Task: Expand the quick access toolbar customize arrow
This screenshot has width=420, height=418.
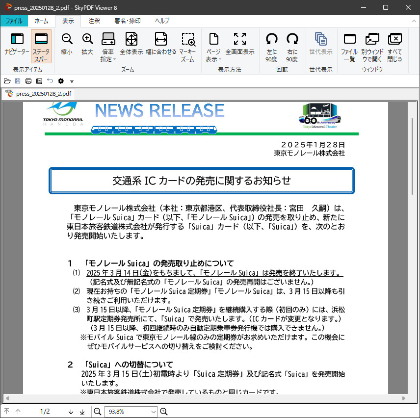Action: click(72, 81)
